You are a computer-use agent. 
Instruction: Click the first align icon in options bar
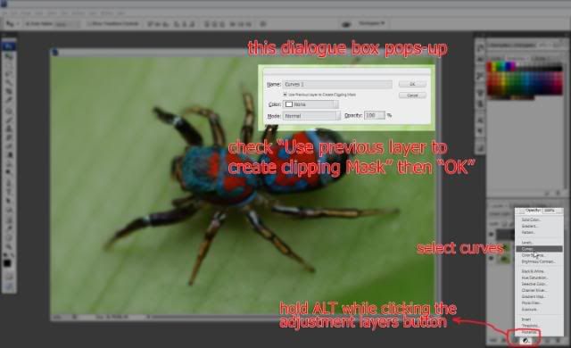click(150, 24)
